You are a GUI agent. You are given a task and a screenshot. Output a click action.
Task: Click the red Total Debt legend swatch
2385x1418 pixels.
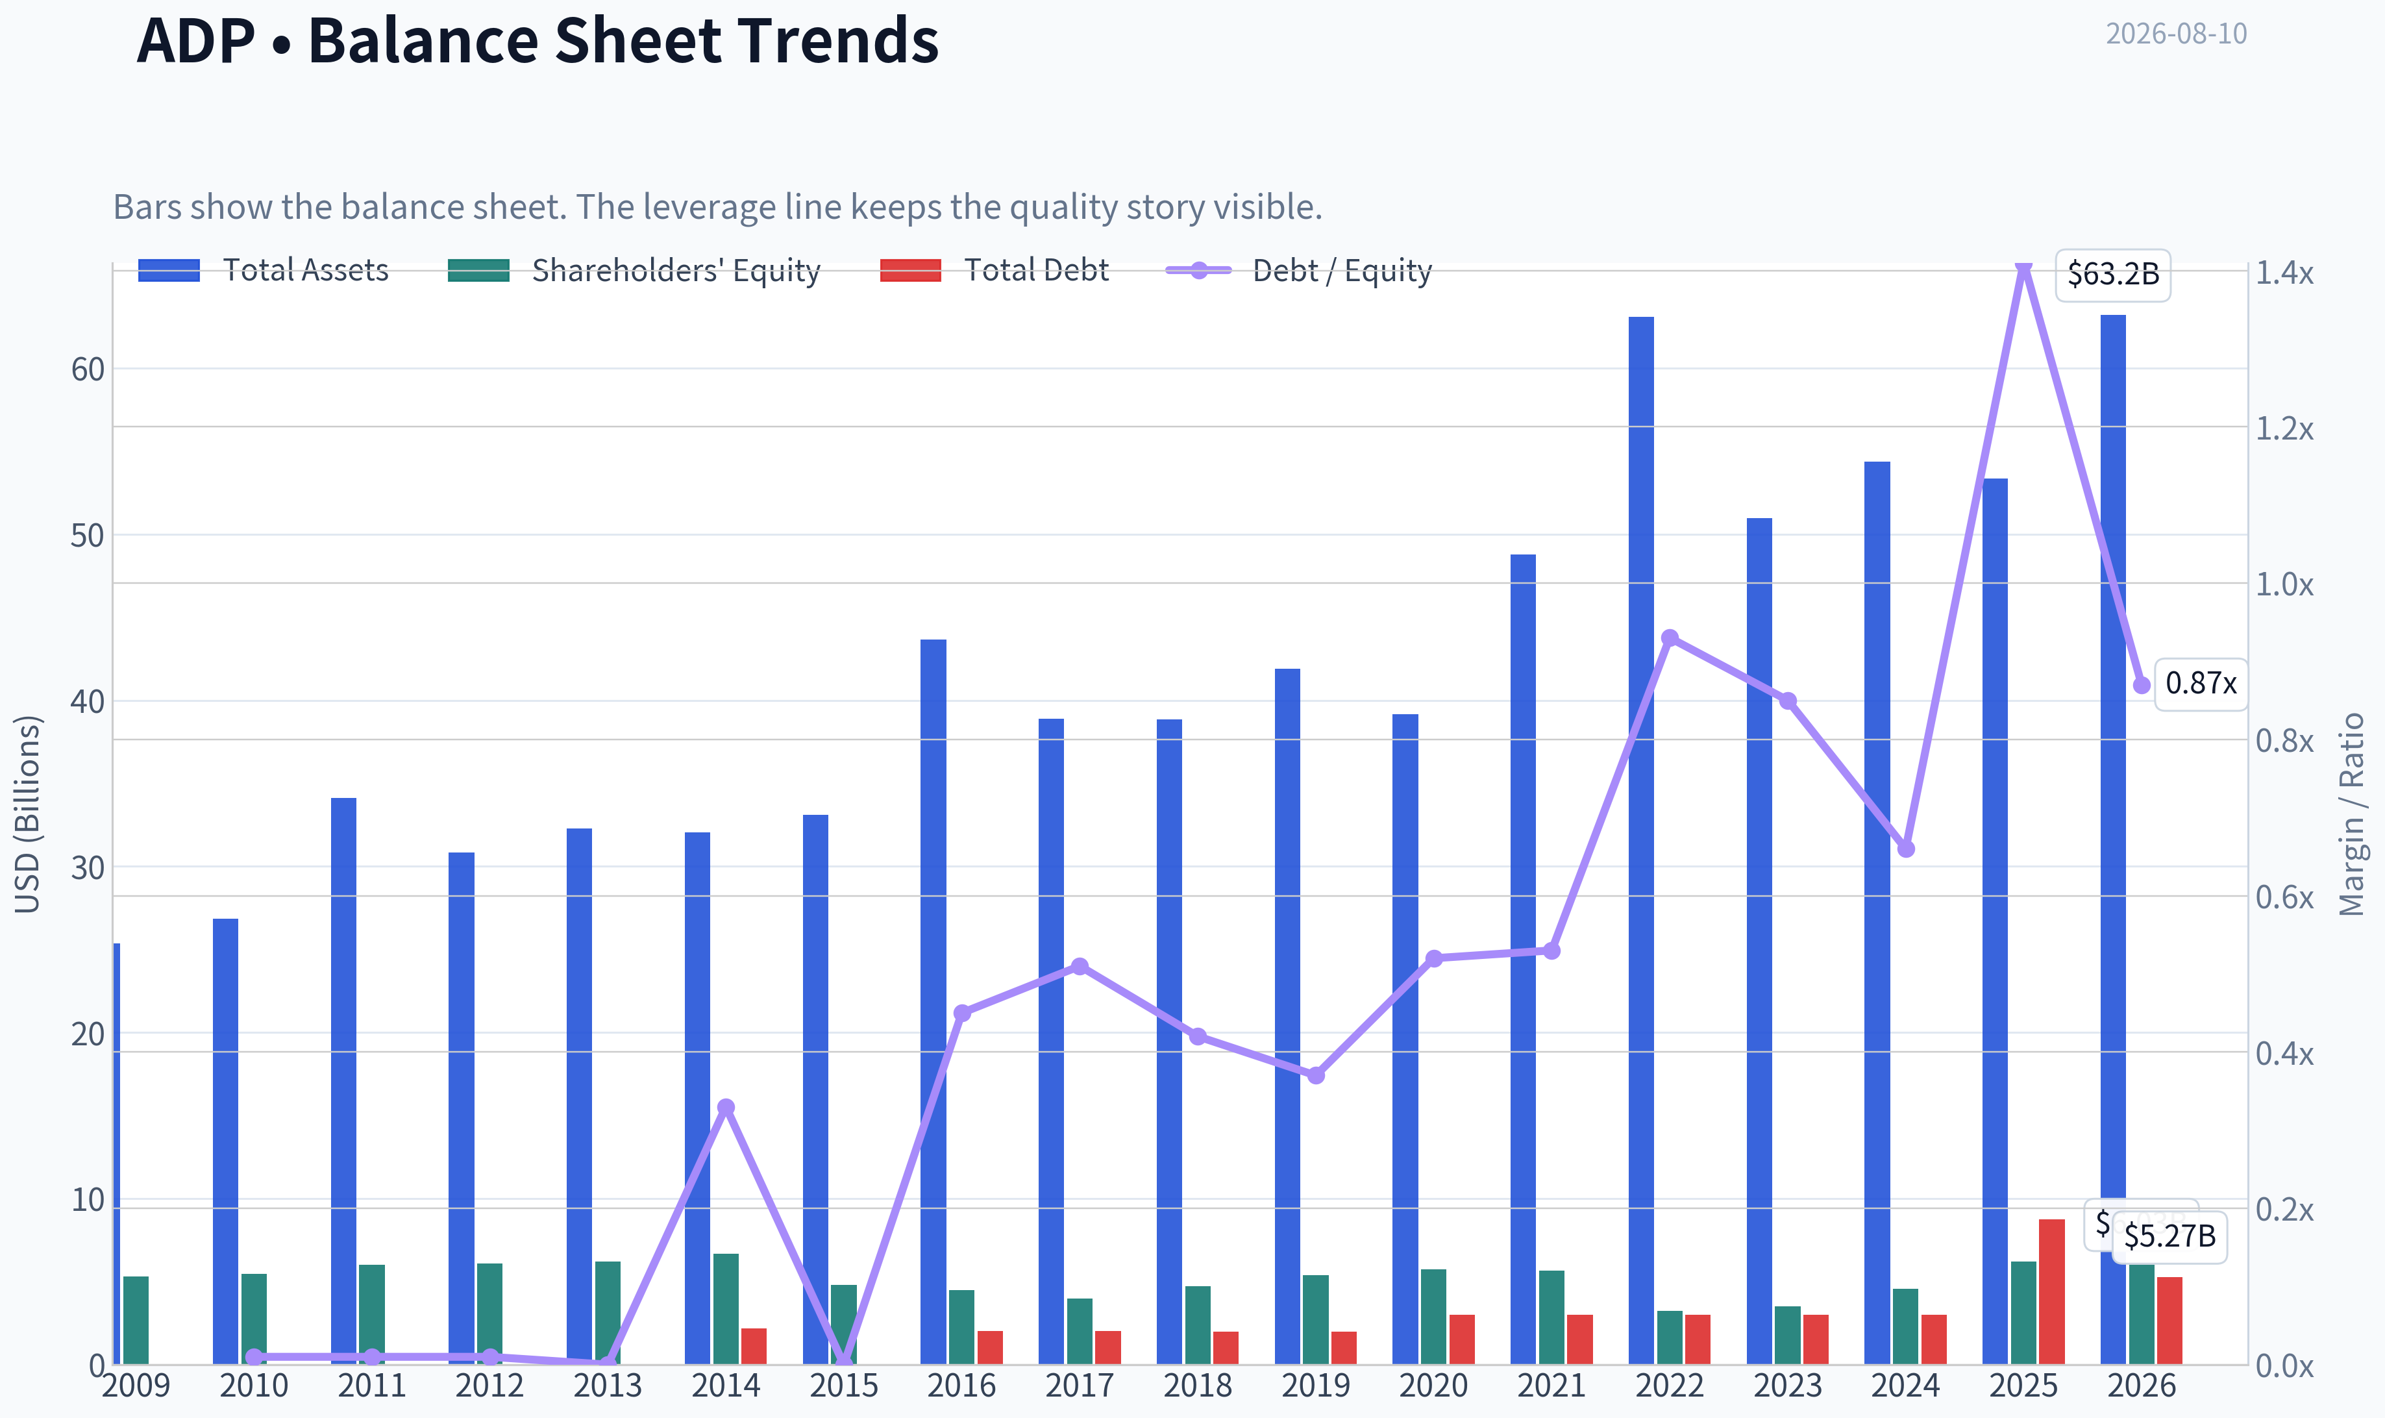coord(910,270)
